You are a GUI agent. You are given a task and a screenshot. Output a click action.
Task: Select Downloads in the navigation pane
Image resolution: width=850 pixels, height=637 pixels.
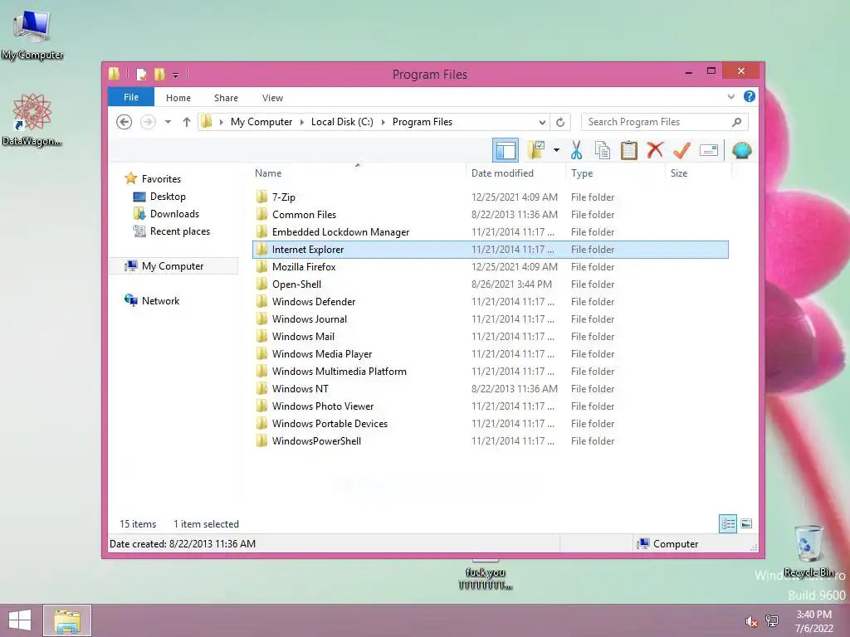pos(174,213)
